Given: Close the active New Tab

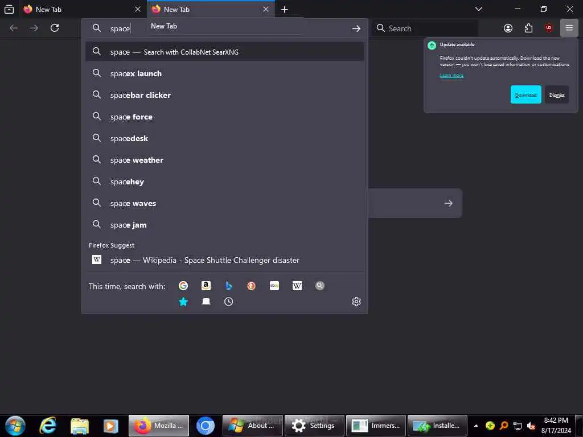Looking at the screenshot, I should (265, 9).
